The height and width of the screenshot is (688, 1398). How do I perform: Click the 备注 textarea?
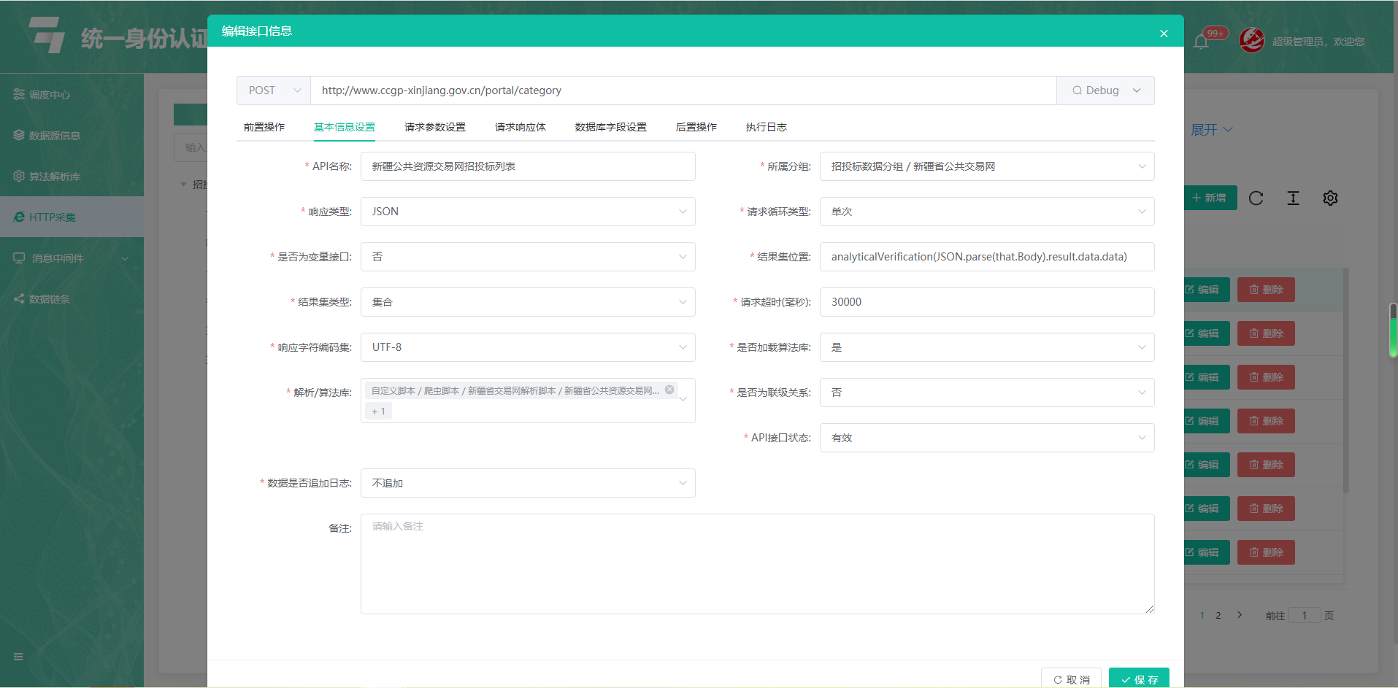tap(758, 564)
